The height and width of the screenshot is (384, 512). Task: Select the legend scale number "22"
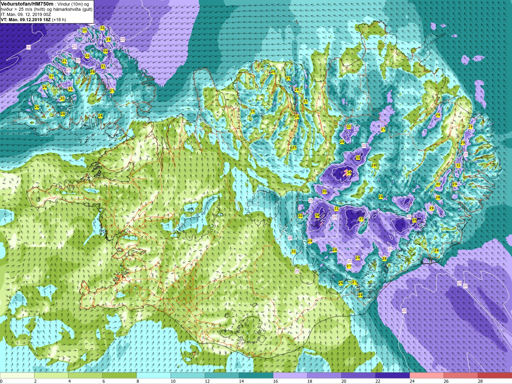(x=378, y=381)
